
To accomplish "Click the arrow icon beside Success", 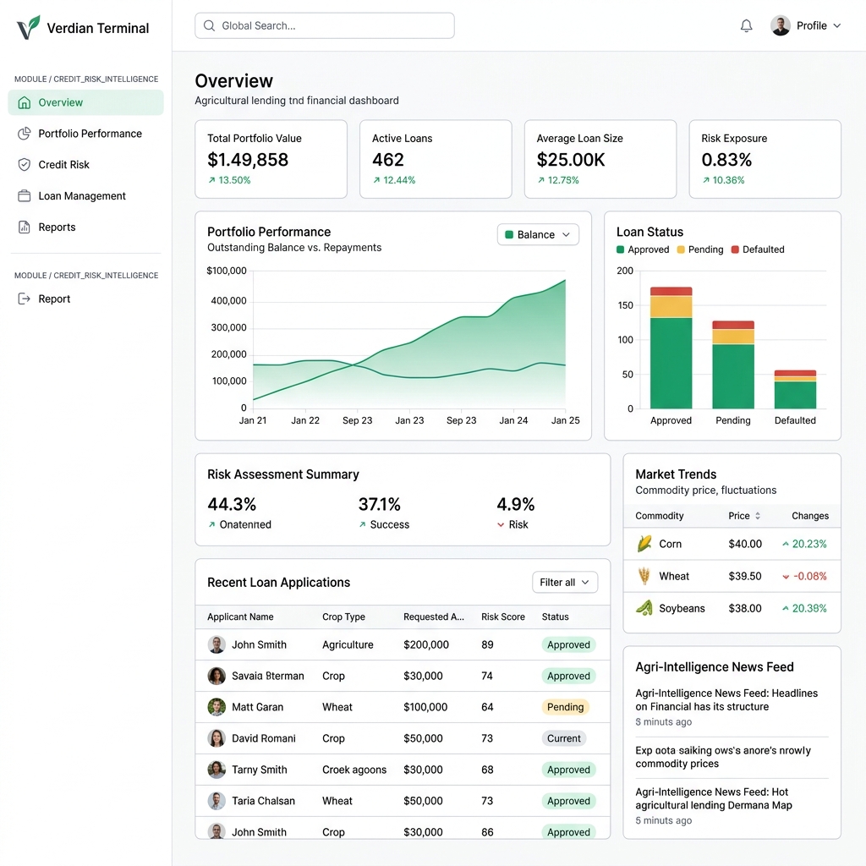I will tap(362, 524).
